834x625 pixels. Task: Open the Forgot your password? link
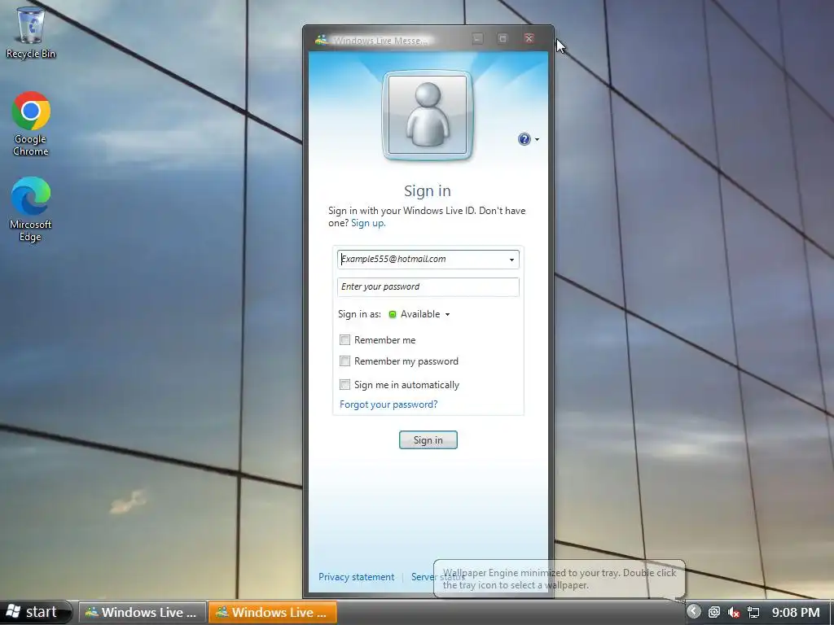[388, 404]
